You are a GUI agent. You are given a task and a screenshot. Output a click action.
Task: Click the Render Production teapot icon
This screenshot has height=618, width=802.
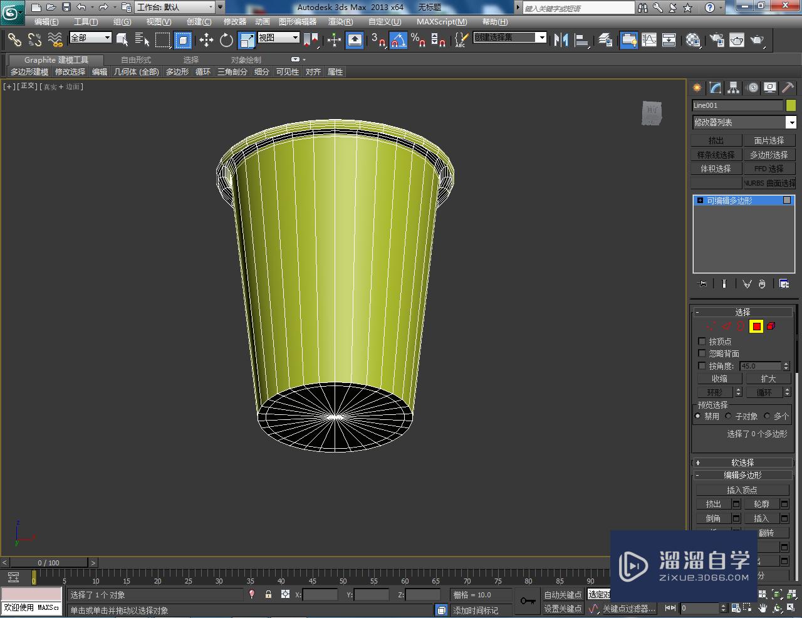pos(758,40)
